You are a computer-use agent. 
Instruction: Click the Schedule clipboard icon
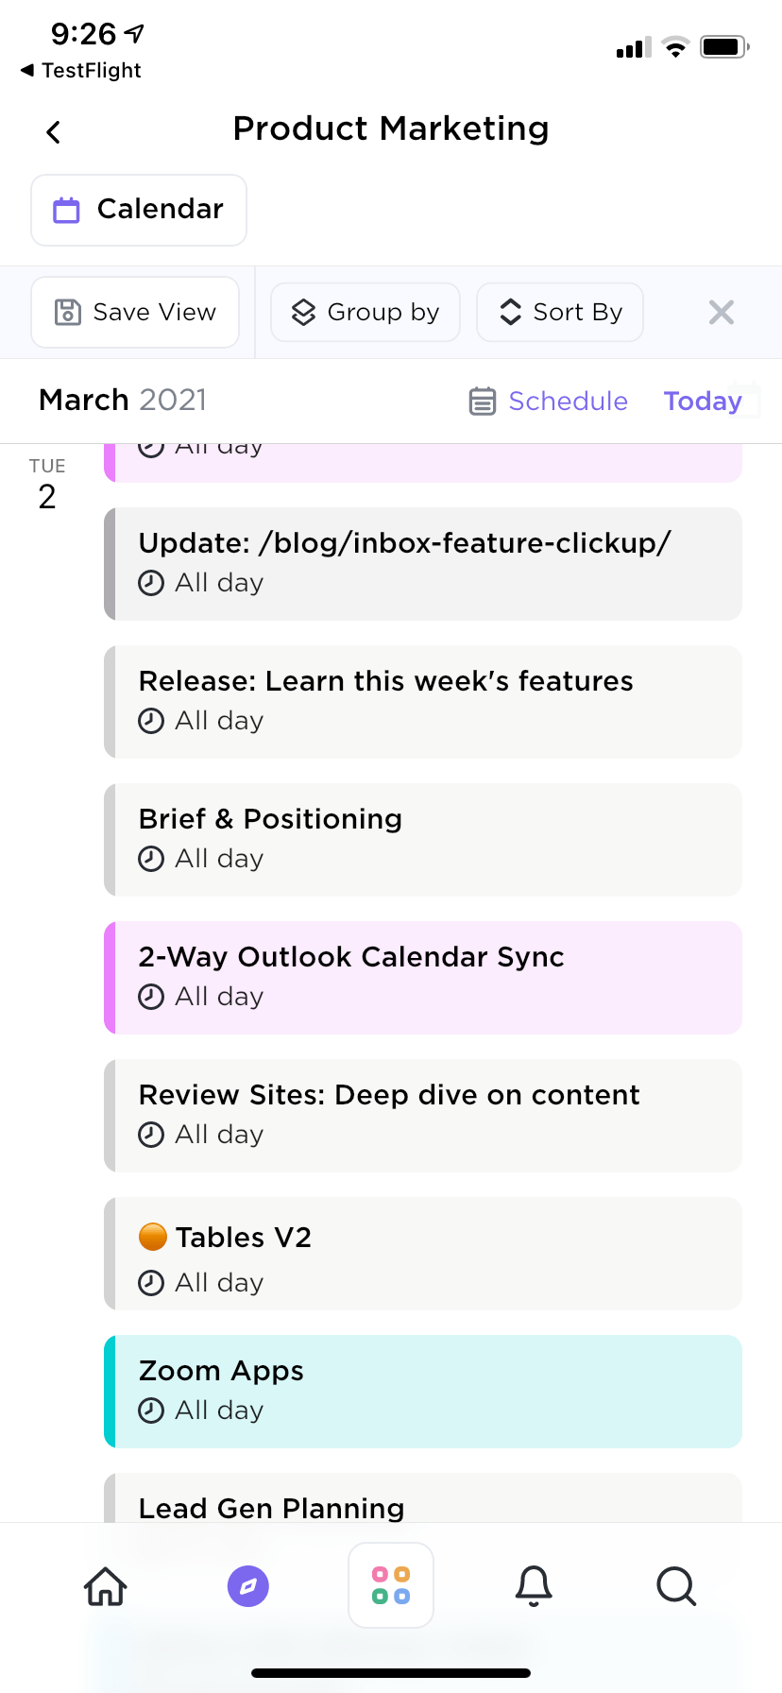coord(483,401)
